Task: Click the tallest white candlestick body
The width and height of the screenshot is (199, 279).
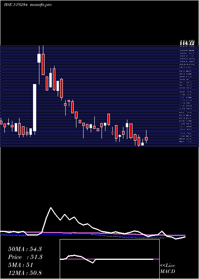Action: click(x=35, y=108)
